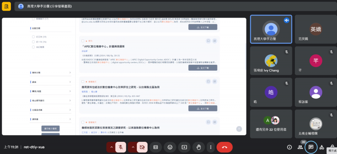This screenshot has height=154, width=337.
Task: Open the 「APEC數位機會中心」計畫與俄羅斯 title link
Action: [103, 46]
